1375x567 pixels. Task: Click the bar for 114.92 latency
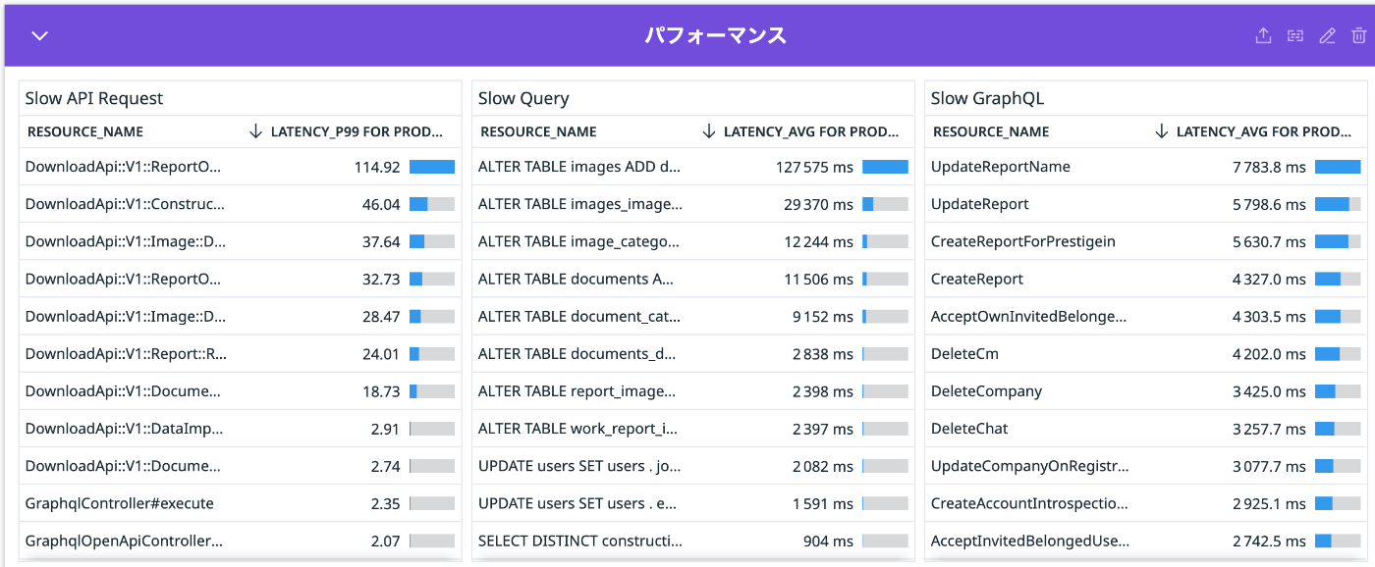tap(432, 167)
